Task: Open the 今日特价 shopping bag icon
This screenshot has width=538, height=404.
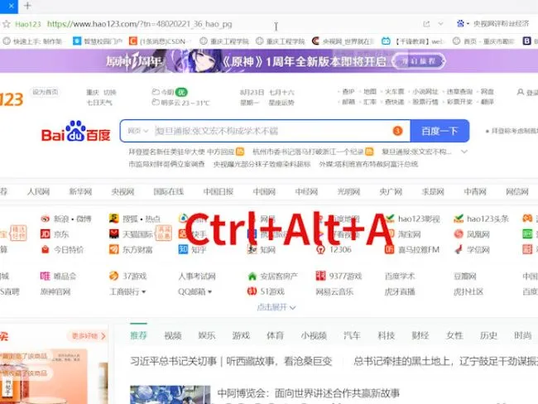Action: coord(45,249)
